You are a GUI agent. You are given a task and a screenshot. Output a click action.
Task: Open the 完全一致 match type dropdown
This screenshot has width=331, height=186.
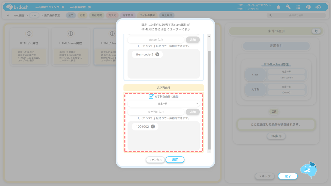coord(163,104)
